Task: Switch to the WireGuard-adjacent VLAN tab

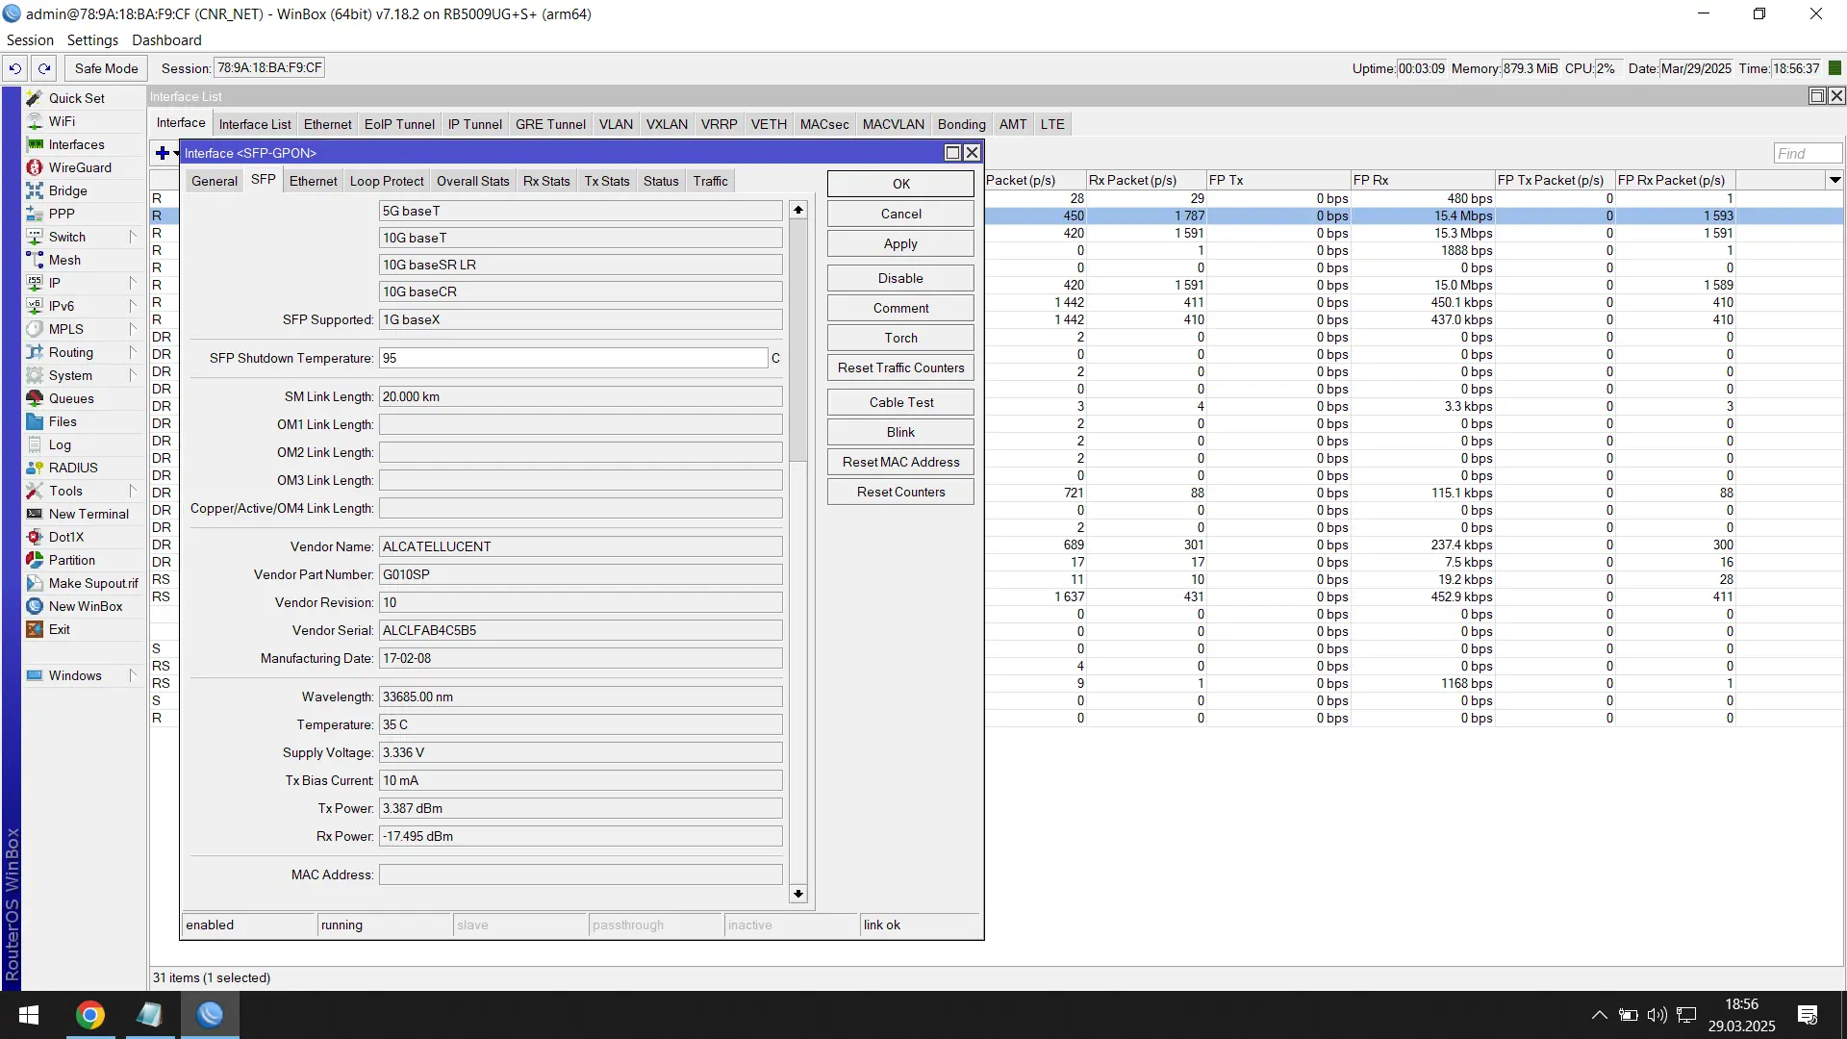Action: click(616, 124)
